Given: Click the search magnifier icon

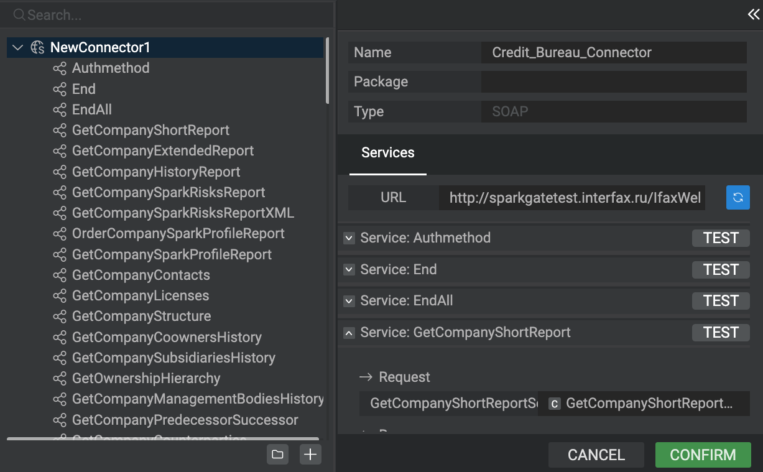Looking at the screenshot, I should [19, 15].
